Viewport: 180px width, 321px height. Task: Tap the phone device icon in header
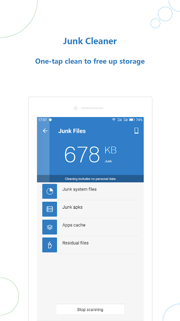tap(136, 131)
